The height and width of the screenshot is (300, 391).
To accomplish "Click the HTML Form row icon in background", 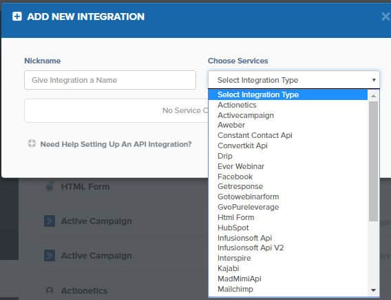I will [50, 186].
